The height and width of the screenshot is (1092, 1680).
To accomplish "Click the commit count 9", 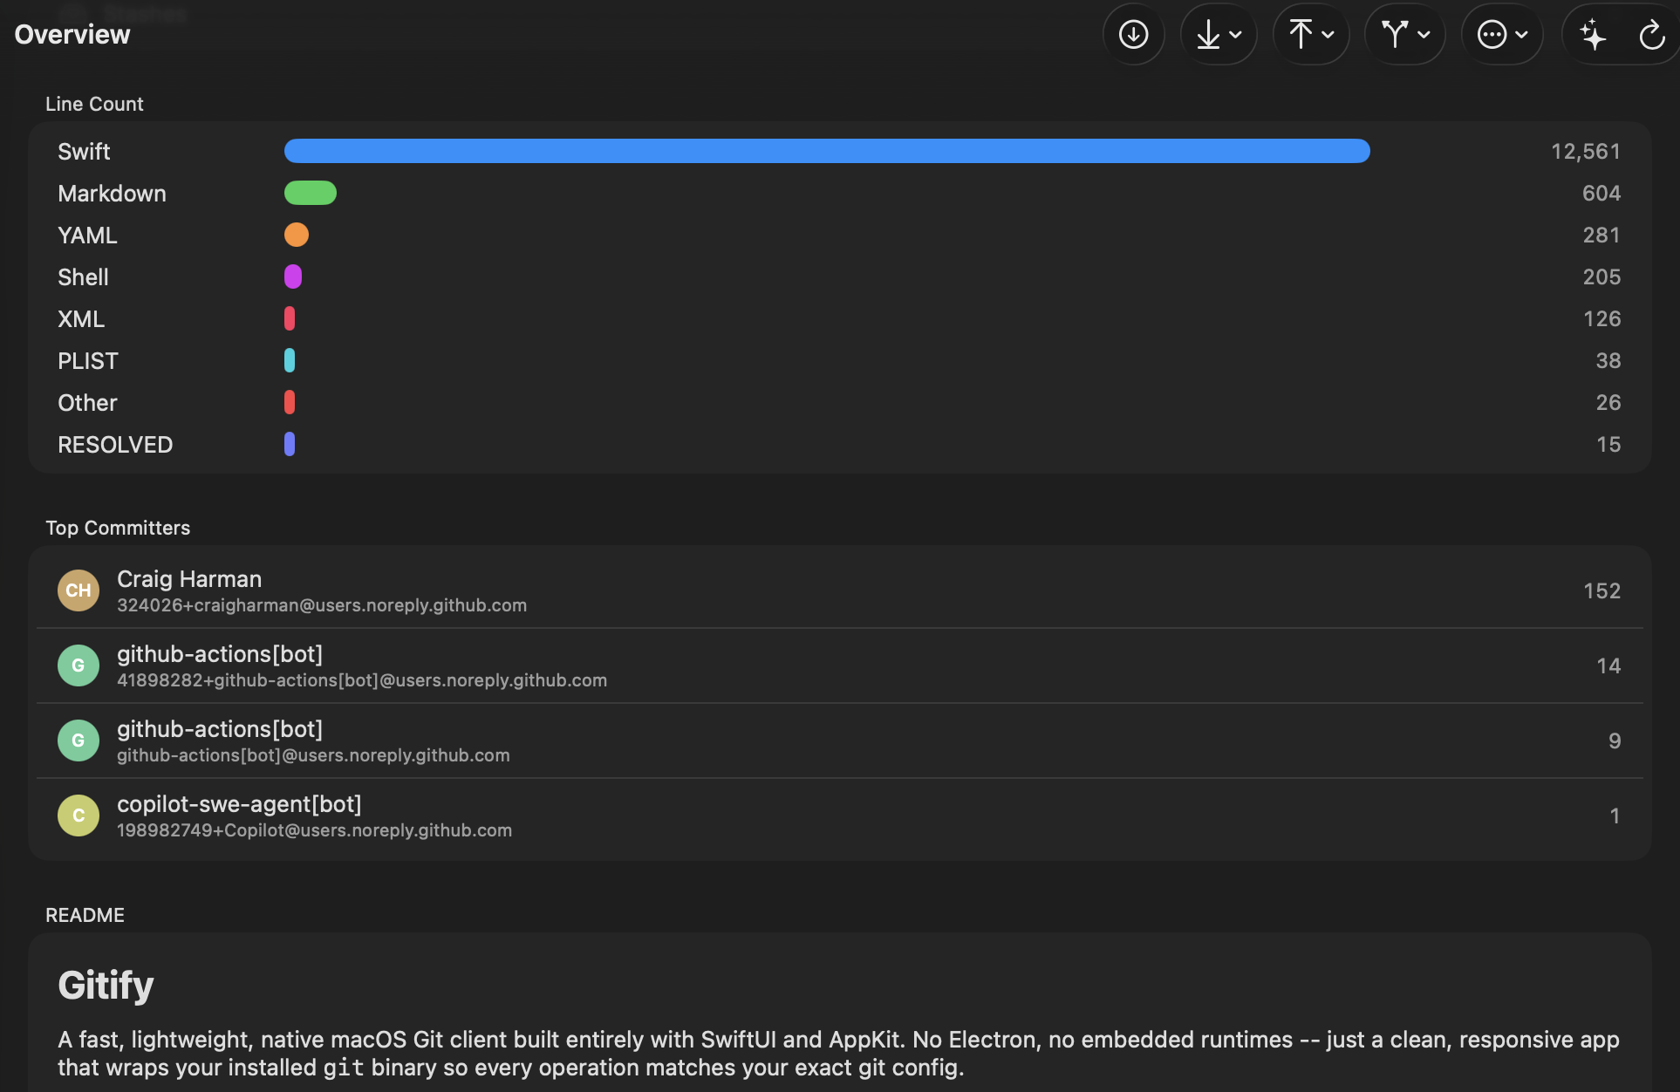I will tap(1615, 741).
